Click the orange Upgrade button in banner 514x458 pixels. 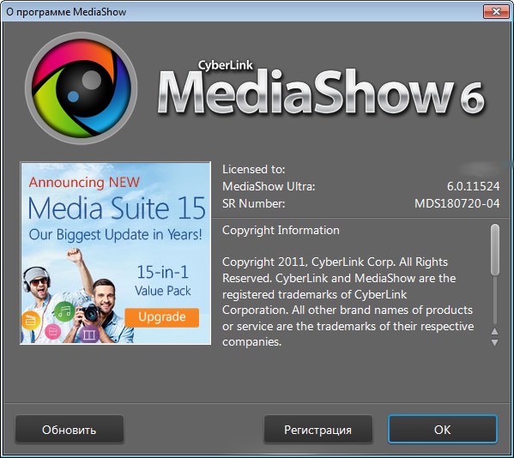coord(162,317)
